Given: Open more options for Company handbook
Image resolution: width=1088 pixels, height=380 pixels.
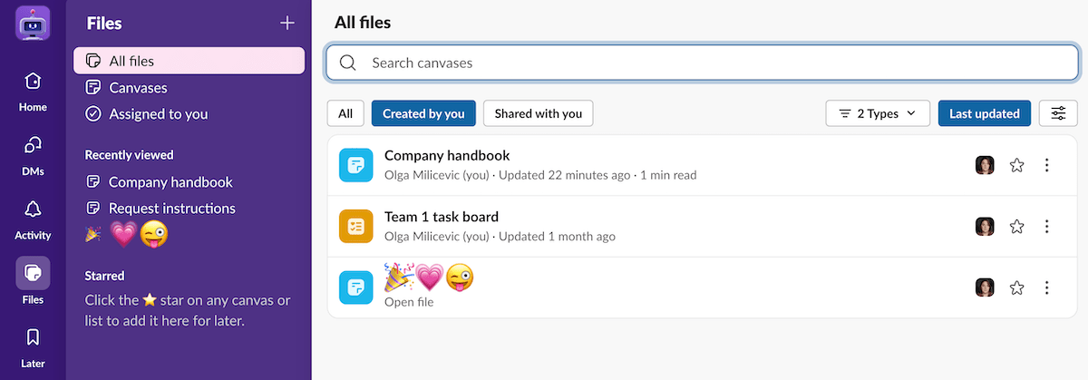Looking at the screenshot, I should pyautogui.click(x=1047, y=165).
